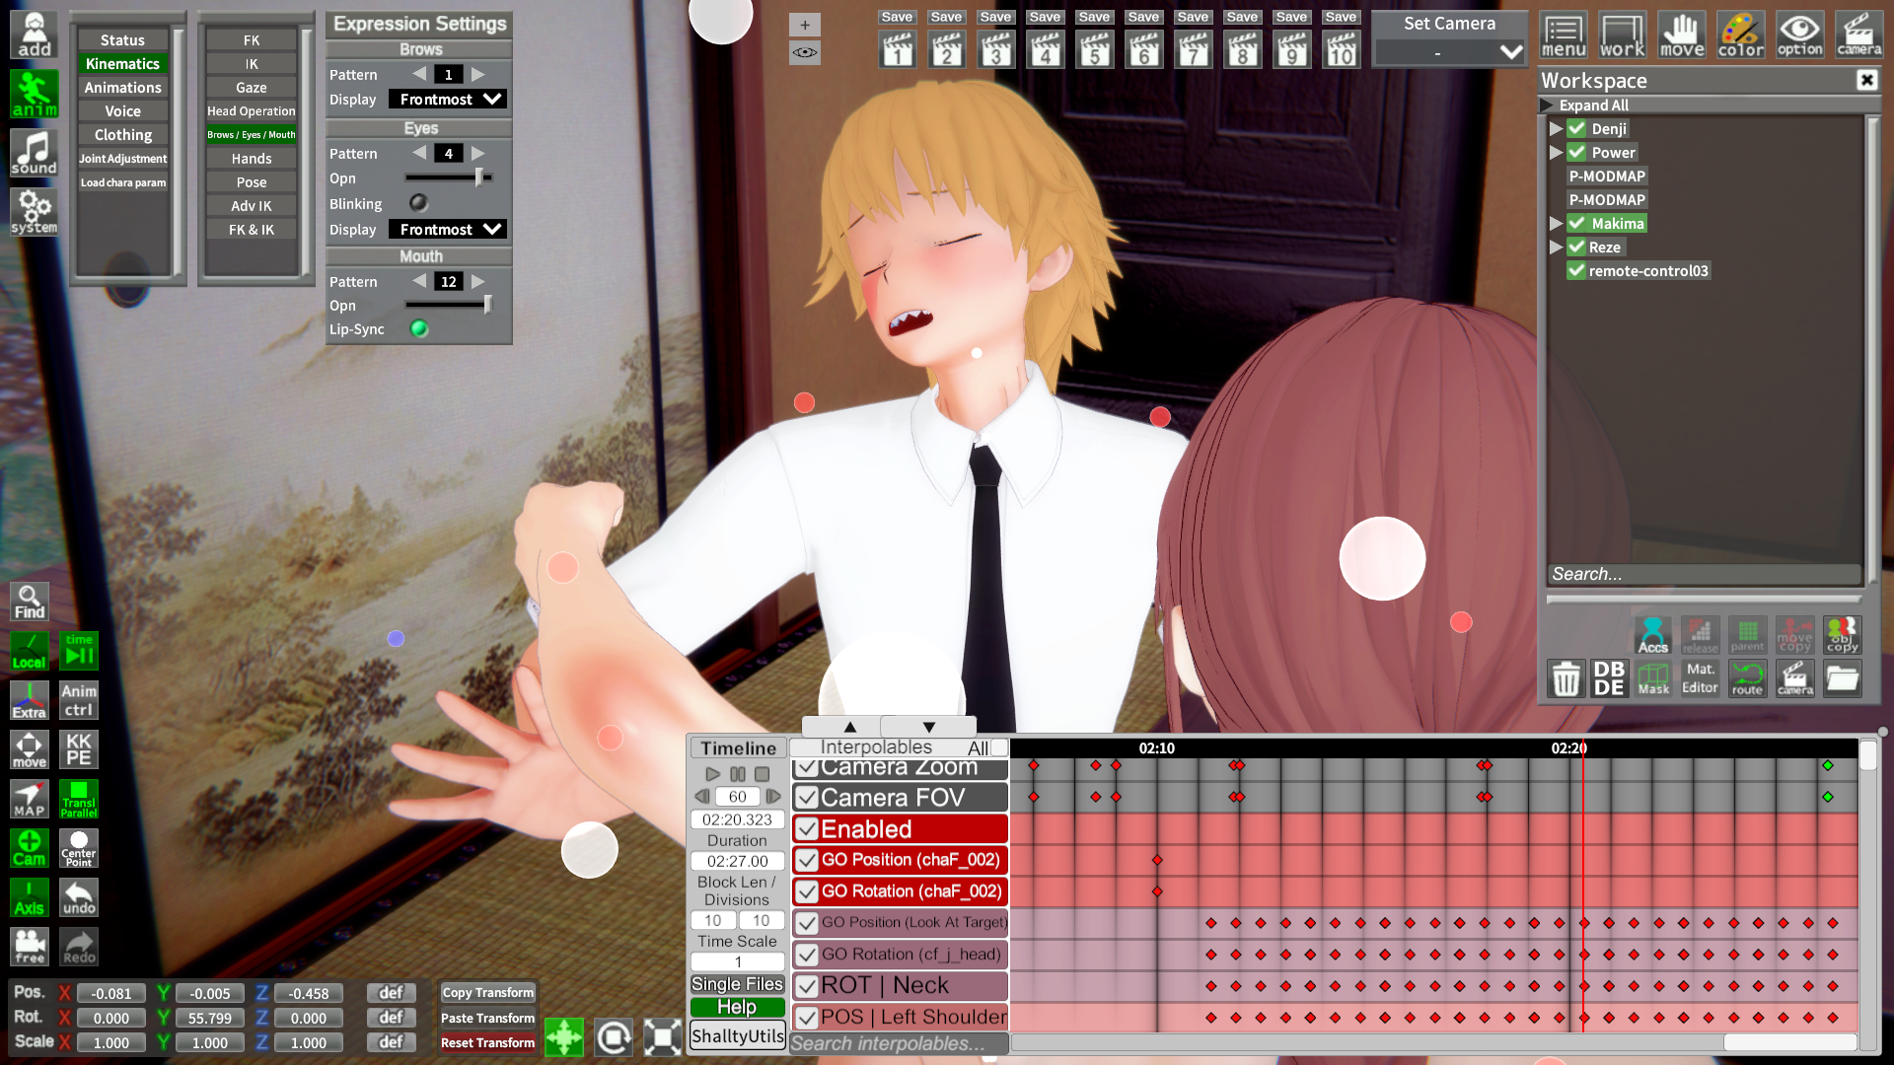Open the Eyes Display dropdown
This screenshot has height=1065, width=1894.
click(x=447, y=229)
